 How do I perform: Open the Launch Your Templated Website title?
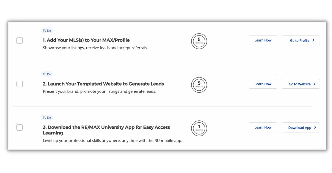pyautogui.click(x=103, y=84)
